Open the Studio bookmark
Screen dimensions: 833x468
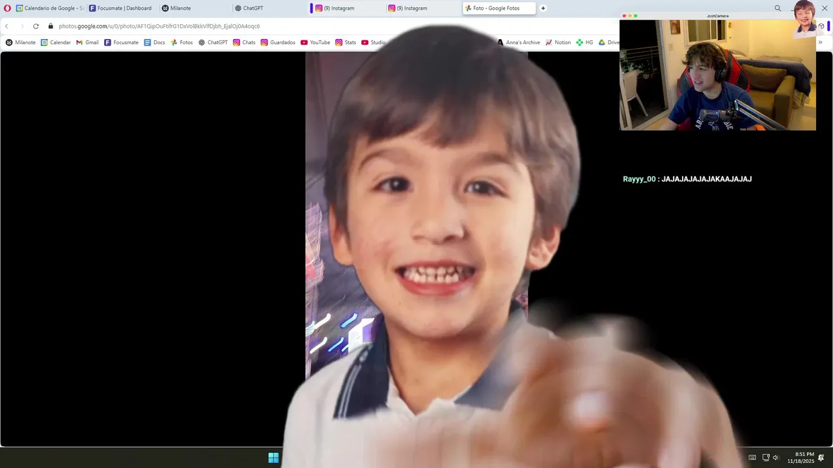click(x=374, y=42)
